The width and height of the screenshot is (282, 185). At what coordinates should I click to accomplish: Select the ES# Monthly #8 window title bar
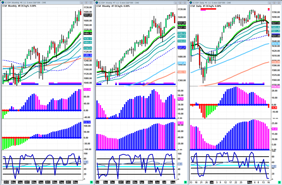pyautogui.click(x=41, y=2)
